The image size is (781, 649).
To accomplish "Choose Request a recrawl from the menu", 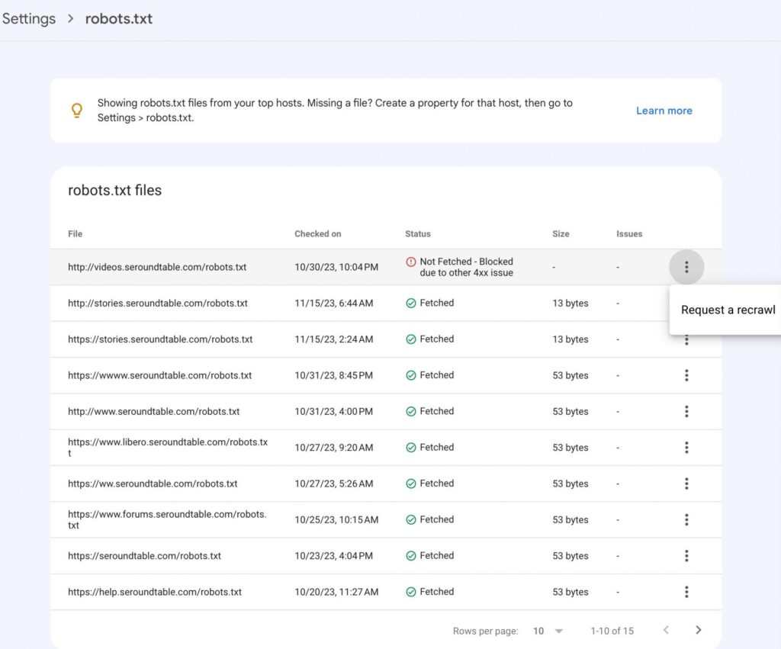I will click(728, 310).
